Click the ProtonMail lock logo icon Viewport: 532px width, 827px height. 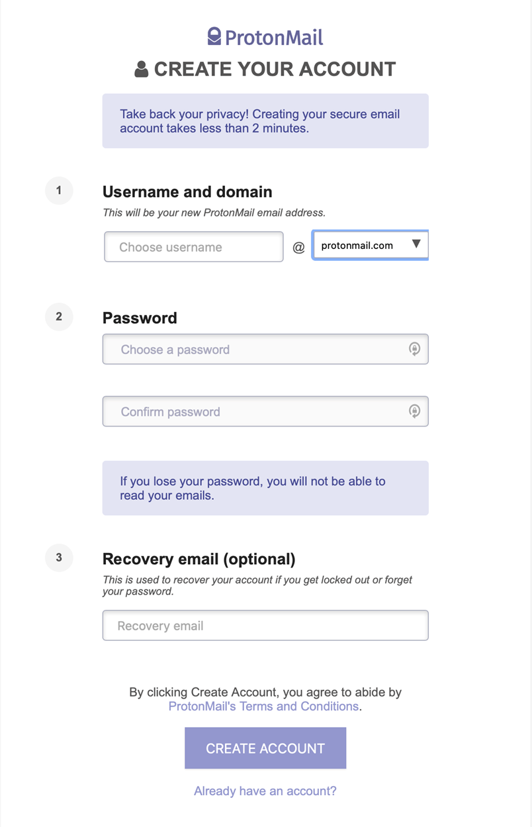click(x=214, y=36)
